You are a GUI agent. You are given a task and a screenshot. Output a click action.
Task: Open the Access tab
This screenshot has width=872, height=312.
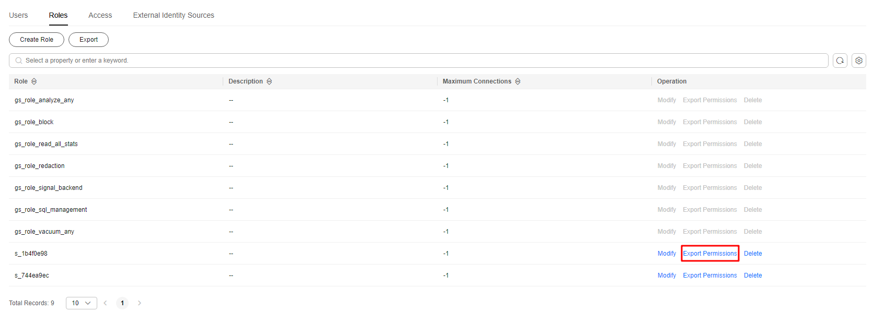100,15
